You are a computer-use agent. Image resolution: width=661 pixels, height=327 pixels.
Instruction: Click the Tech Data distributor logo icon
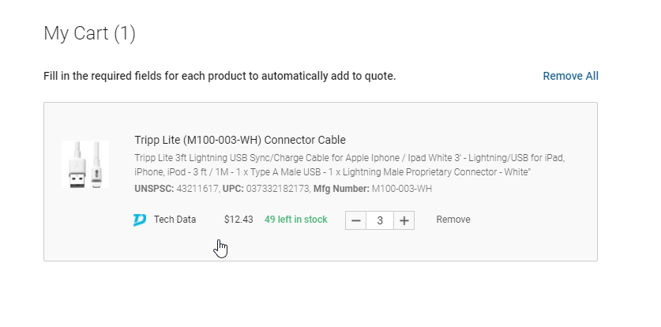140,220
